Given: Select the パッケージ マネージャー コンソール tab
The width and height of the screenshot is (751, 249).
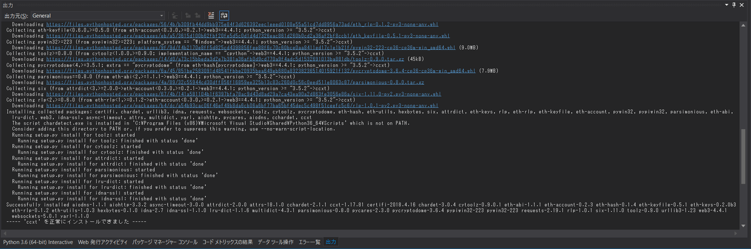Looking at the screenshot, I should point(164,242).
